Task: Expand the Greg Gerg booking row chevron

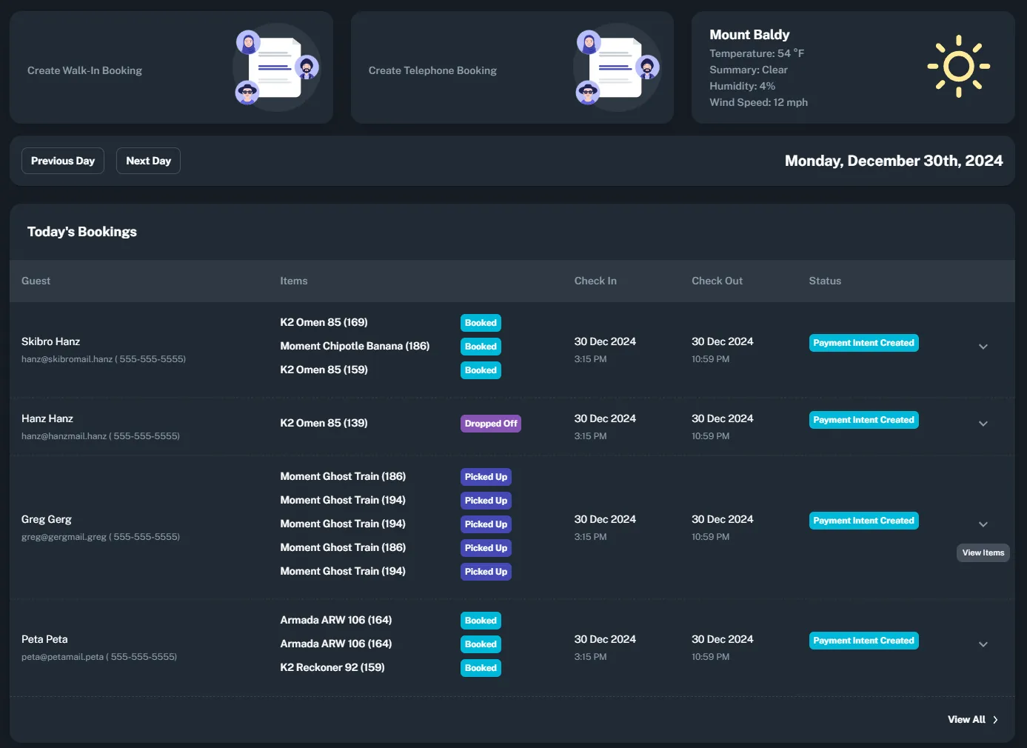Action: 983,524
